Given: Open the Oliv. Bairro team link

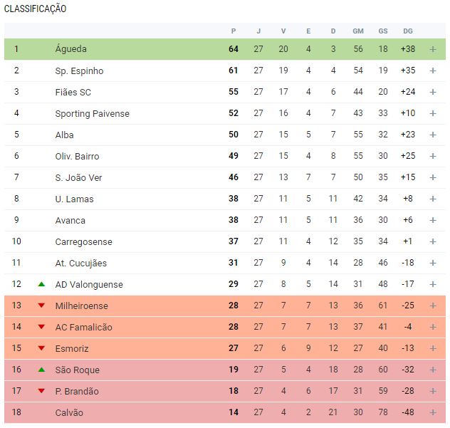Looking at the screenshot, I should tap(77, 157).
